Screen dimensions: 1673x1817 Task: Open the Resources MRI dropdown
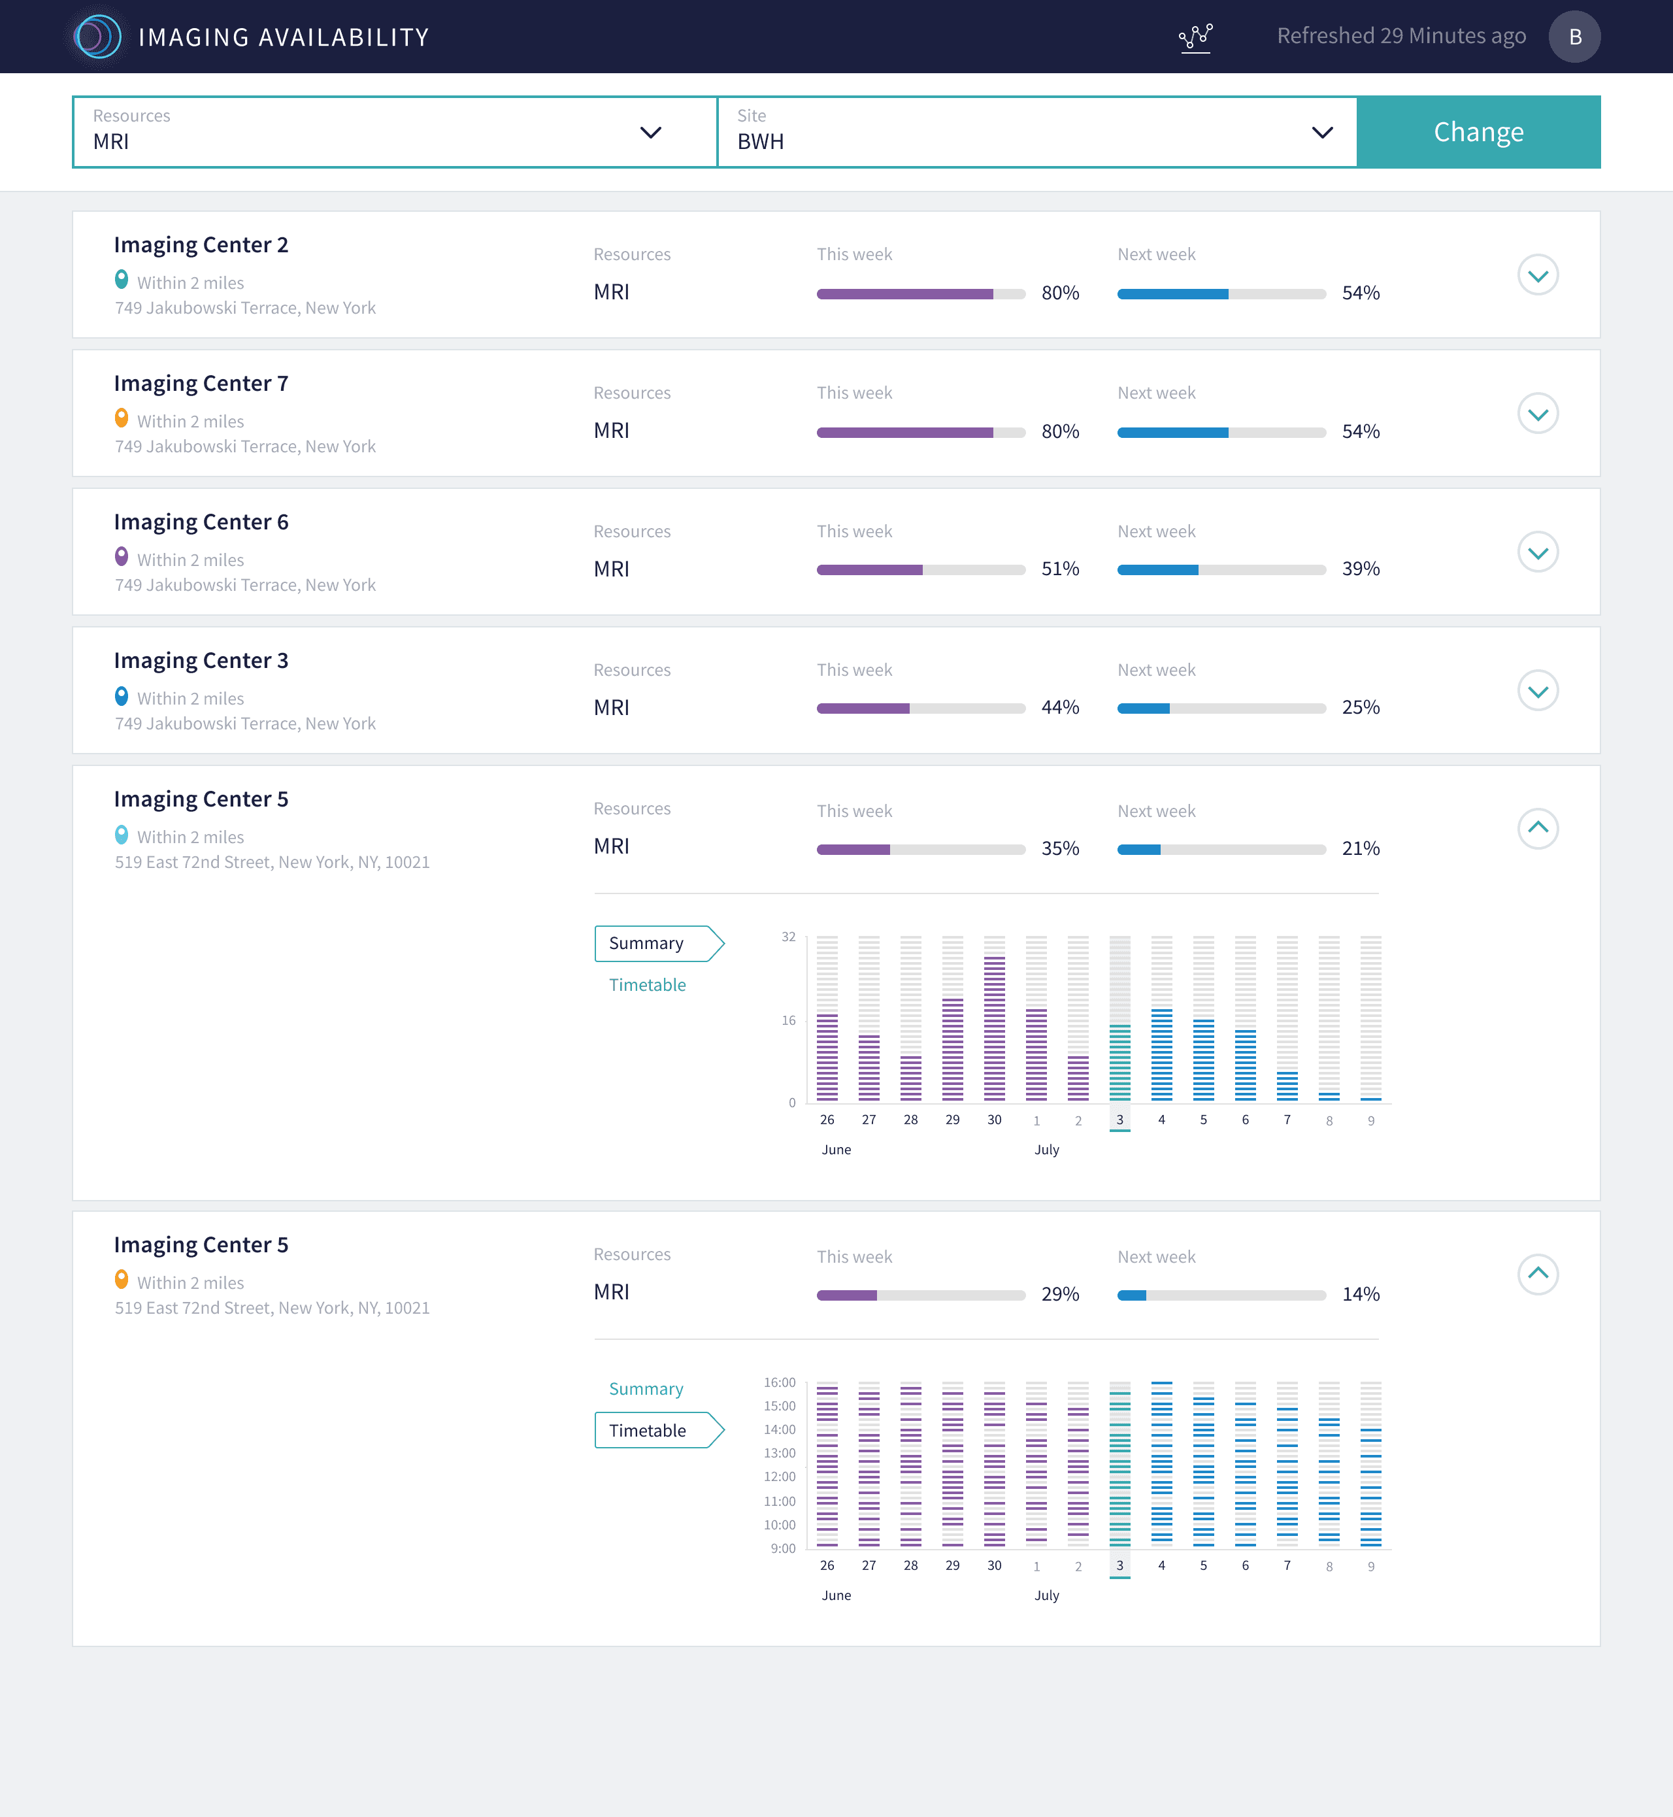(x=395, y=132)
